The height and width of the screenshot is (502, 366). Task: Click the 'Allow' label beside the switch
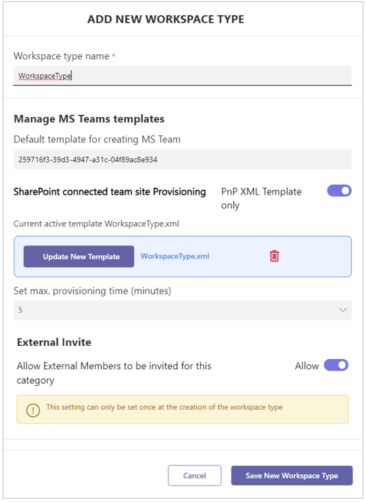pyautogui.click(x=307, y=366)
